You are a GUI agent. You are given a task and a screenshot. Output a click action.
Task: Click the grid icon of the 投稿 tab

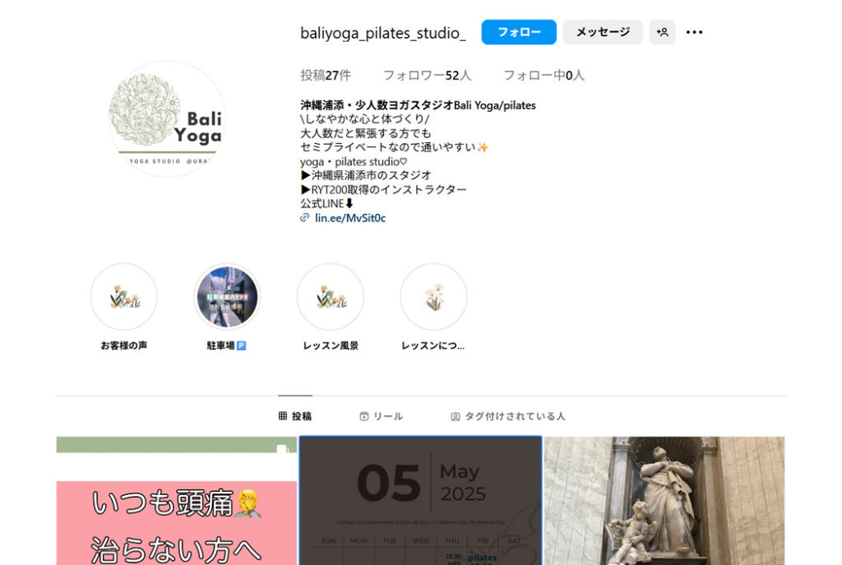pos(283,415)
